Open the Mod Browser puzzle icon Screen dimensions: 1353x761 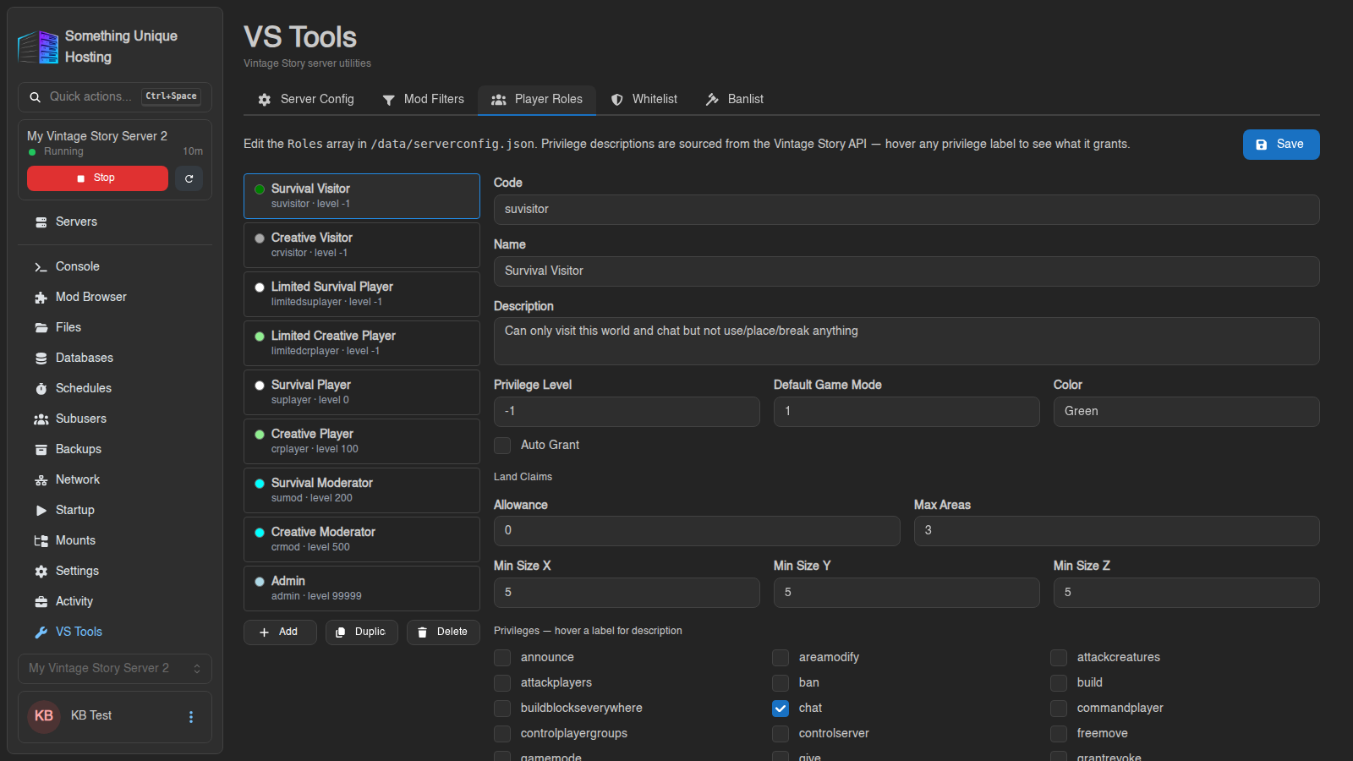click(41, 298)
